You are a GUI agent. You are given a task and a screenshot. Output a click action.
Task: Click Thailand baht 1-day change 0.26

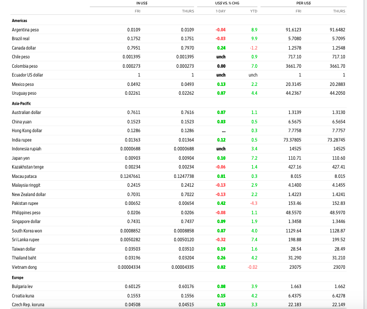[x=222, y=258]
